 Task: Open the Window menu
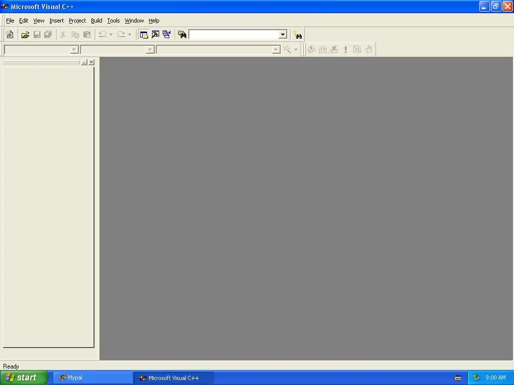click(x=134, y=21)
